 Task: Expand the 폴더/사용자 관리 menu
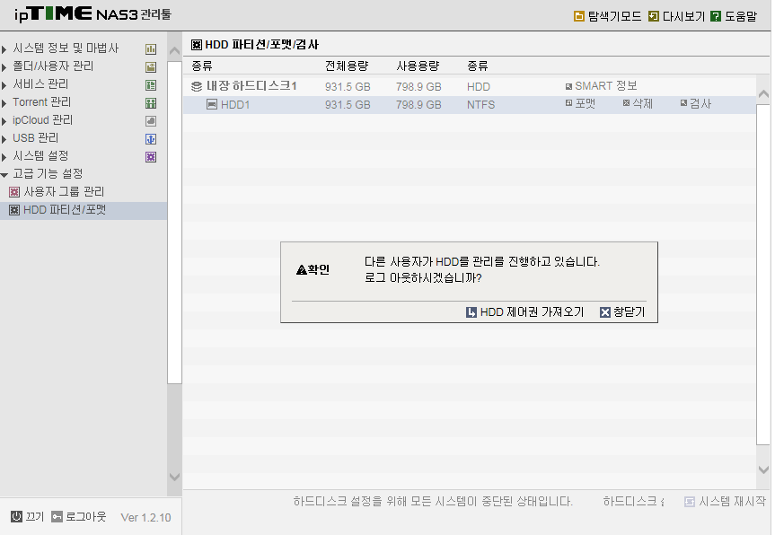pyautogui.click(x=4, y=67)
